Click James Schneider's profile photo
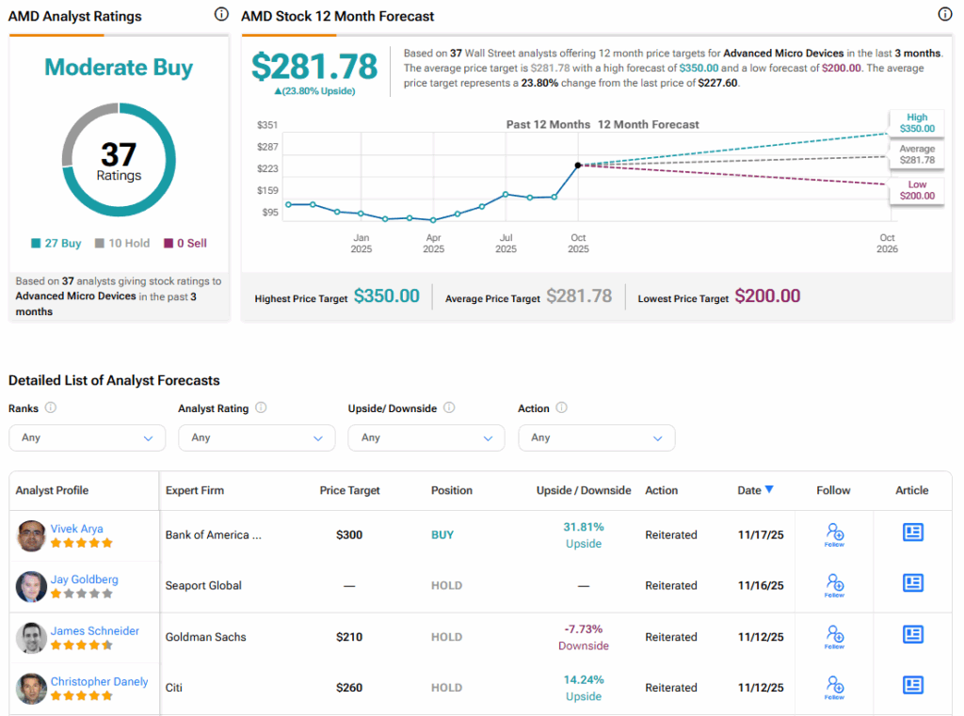 pos(31,638)
